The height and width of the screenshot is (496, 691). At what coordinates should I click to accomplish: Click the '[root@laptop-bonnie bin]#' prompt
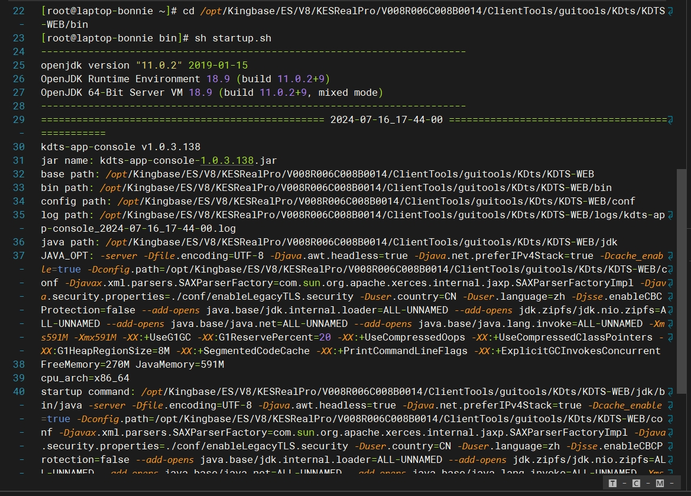(115, 38)
